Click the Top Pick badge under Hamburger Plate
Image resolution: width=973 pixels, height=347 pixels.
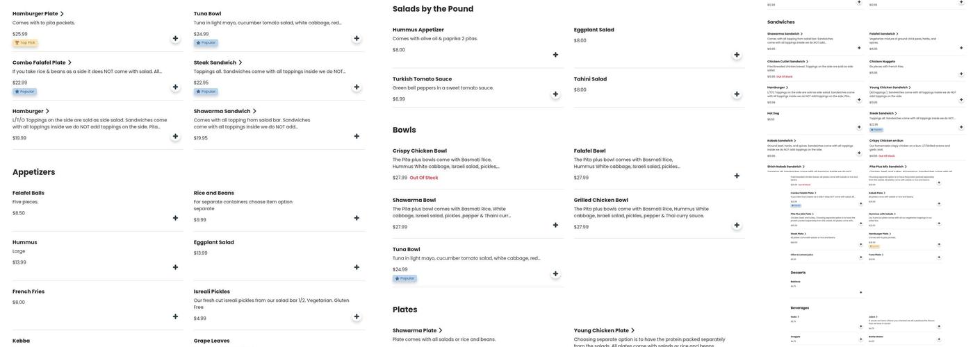pyautogui.click(x=25, y=43)
